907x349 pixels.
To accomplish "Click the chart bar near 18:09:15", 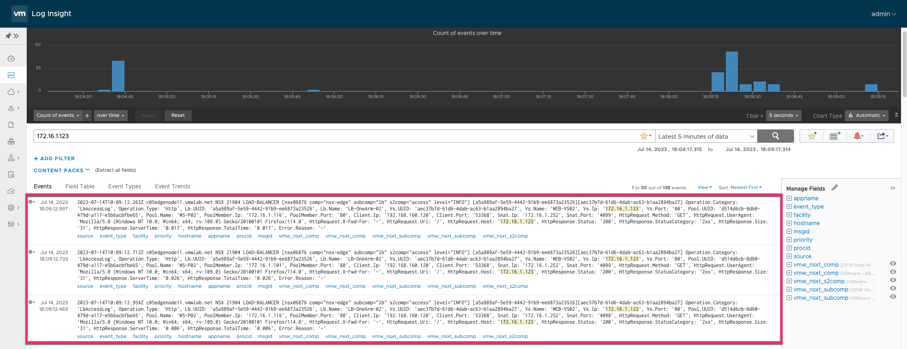I will pyautogui.click(x=871, y=87).
